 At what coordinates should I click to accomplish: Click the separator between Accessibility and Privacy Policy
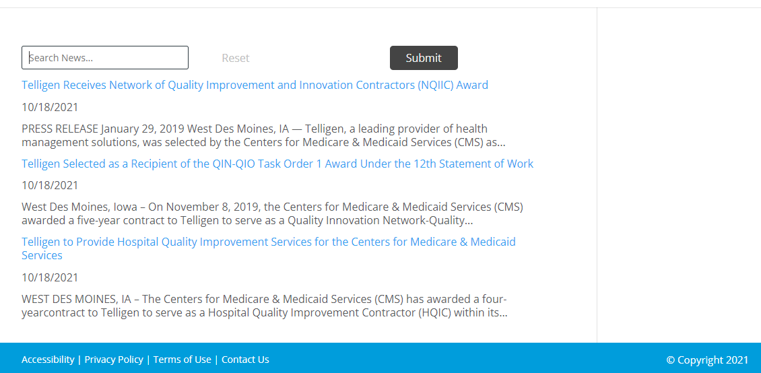pos(79,360)
